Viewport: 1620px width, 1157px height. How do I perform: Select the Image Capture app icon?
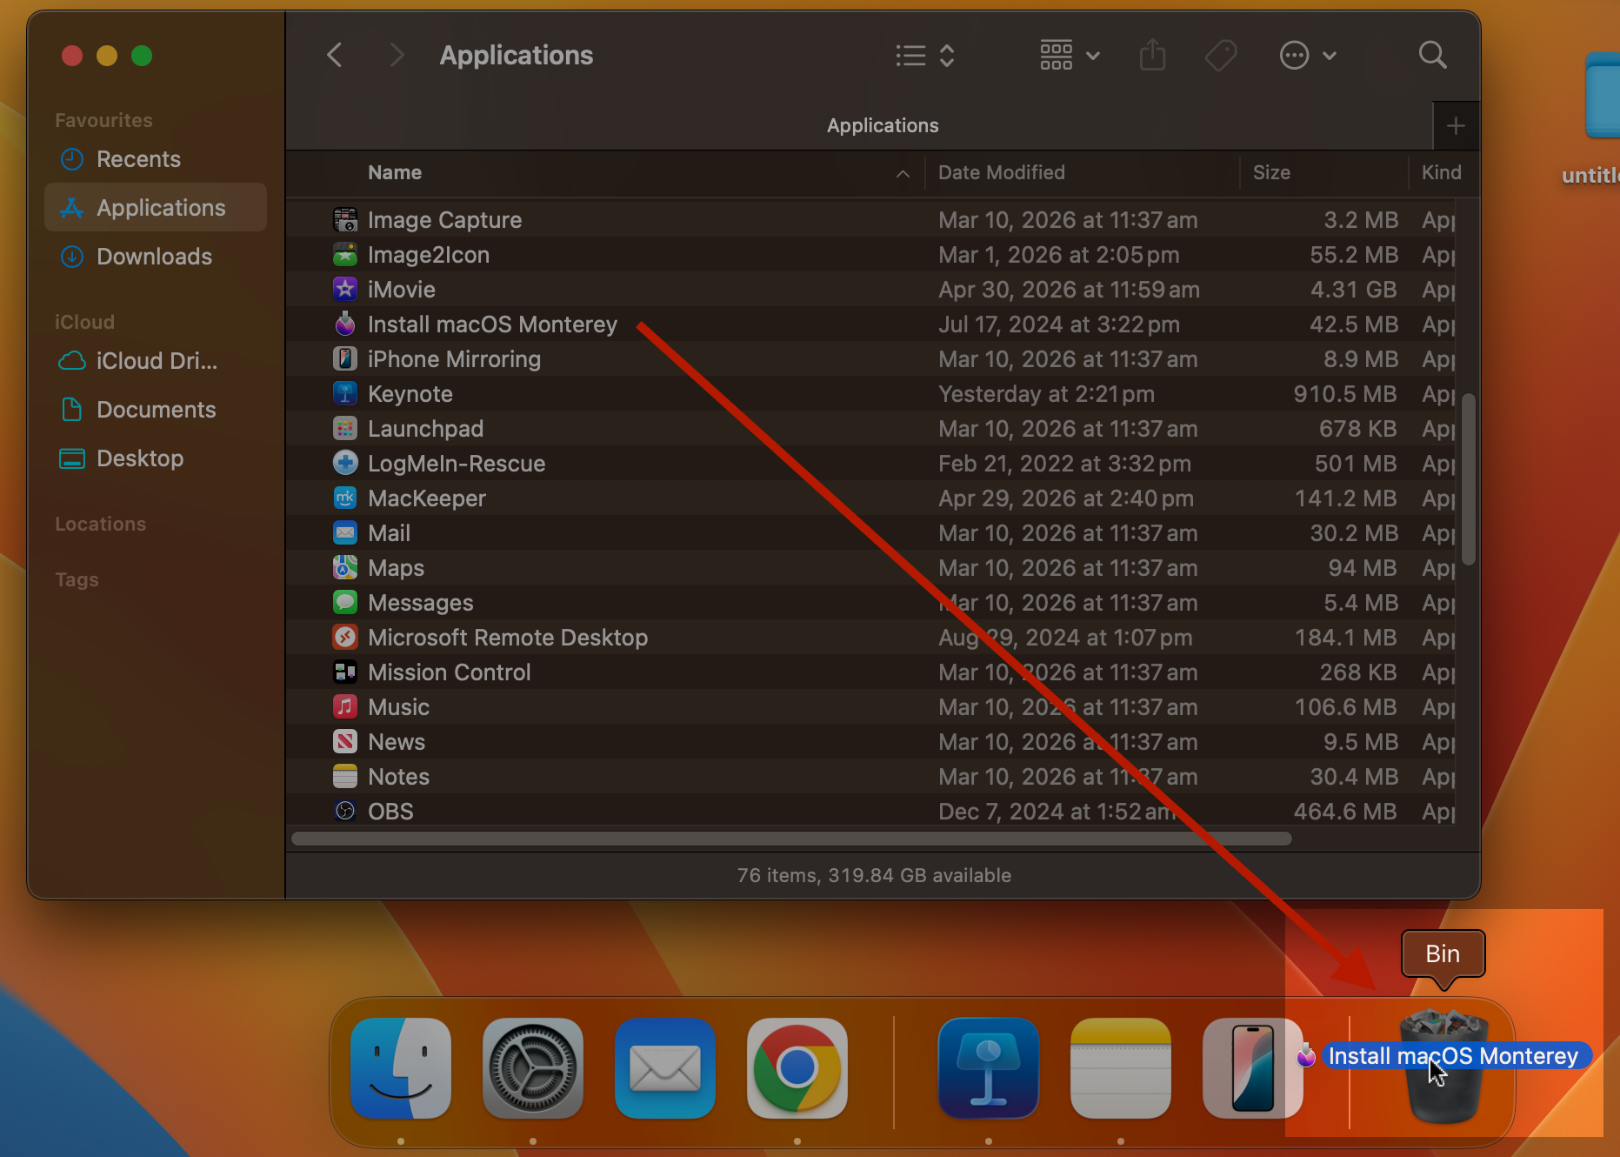(345, 219)
